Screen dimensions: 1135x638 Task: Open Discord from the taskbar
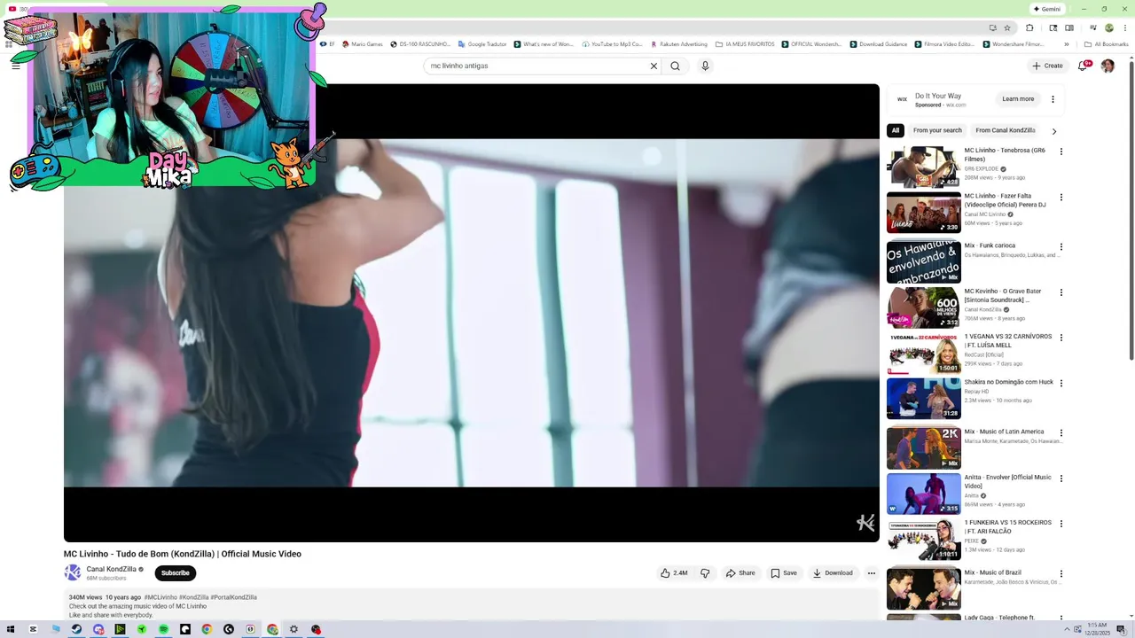(98, 629)
